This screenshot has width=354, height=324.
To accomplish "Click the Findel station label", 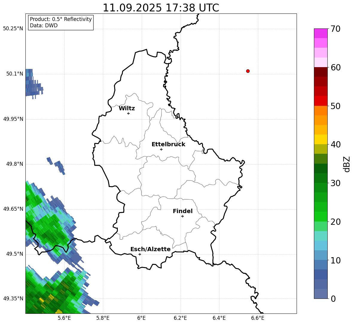I will tap(183, 211).
